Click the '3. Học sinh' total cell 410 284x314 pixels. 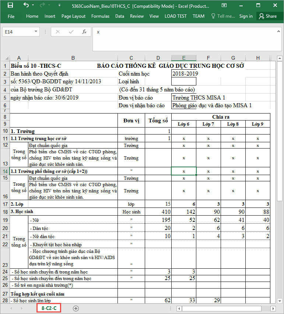tap(158, 212)
